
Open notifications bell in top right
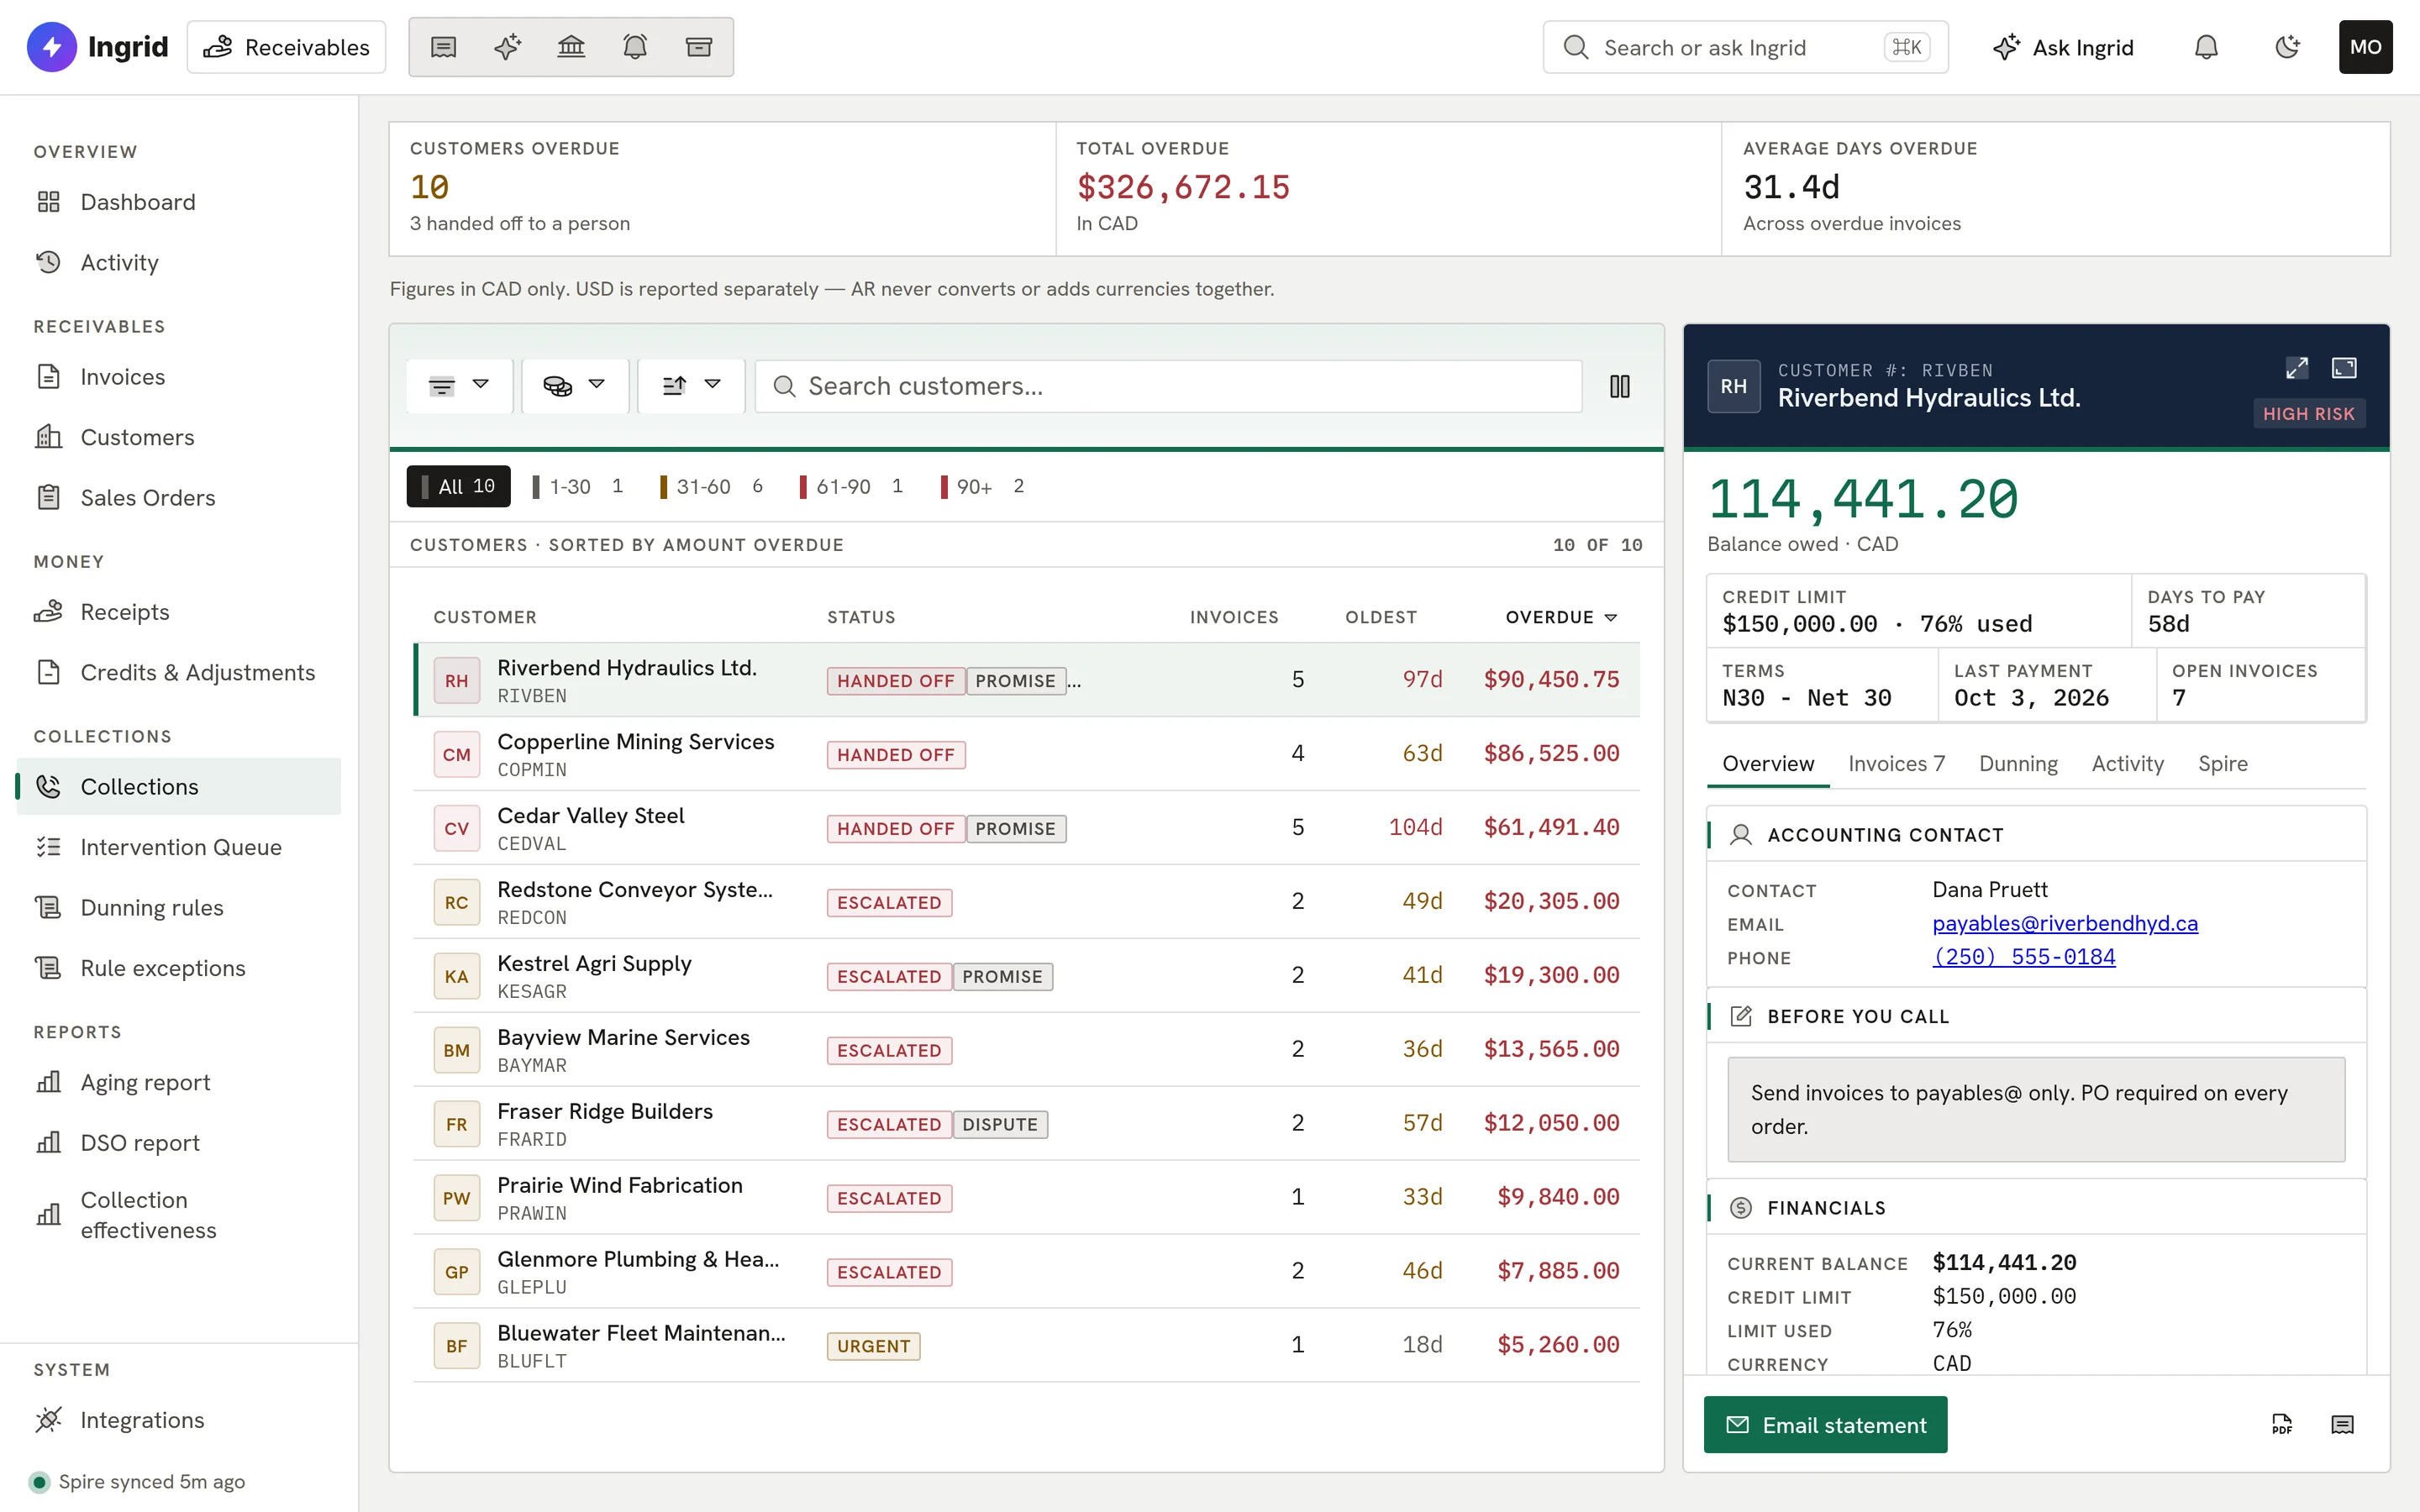coord(2206,47)
